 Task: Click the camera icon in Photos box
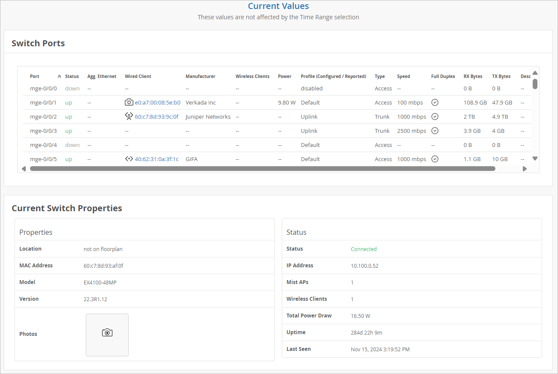click(x=107, y=333)
